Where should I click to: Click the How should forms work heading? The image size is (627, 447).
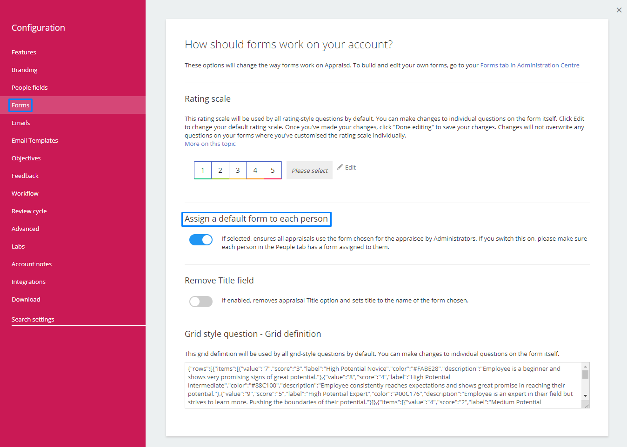tap(289, 44)
